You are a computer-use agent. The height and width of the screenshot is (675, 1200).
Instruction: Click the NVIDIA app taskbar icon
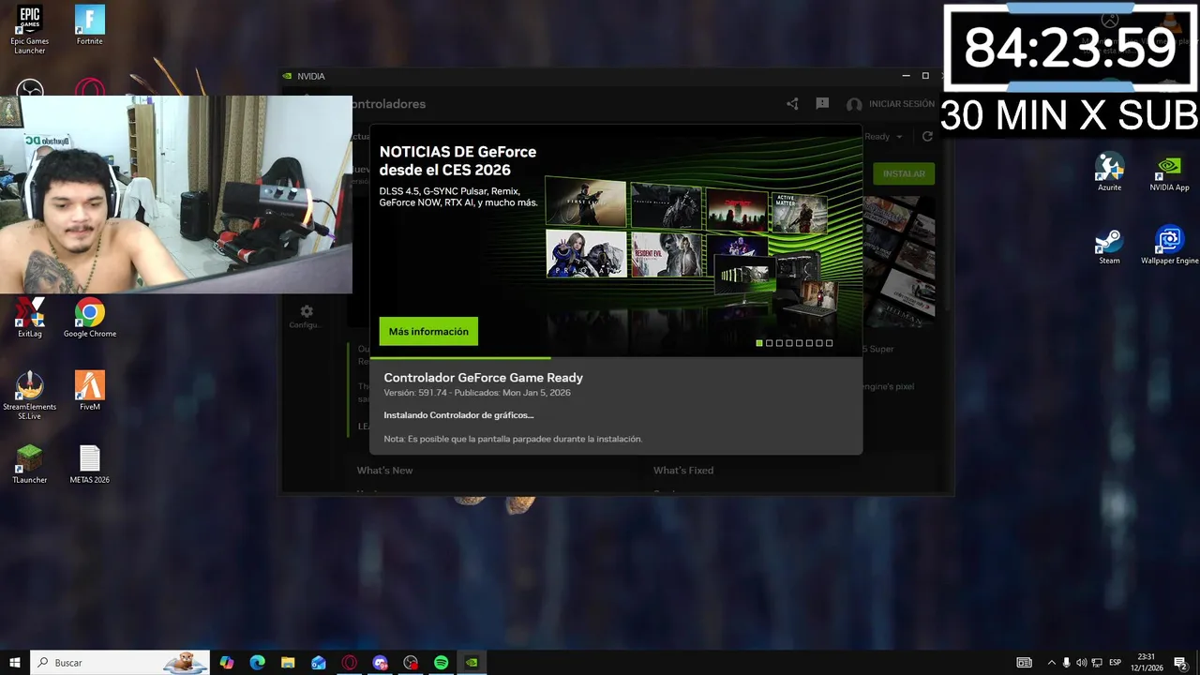(x=472, y=663)
